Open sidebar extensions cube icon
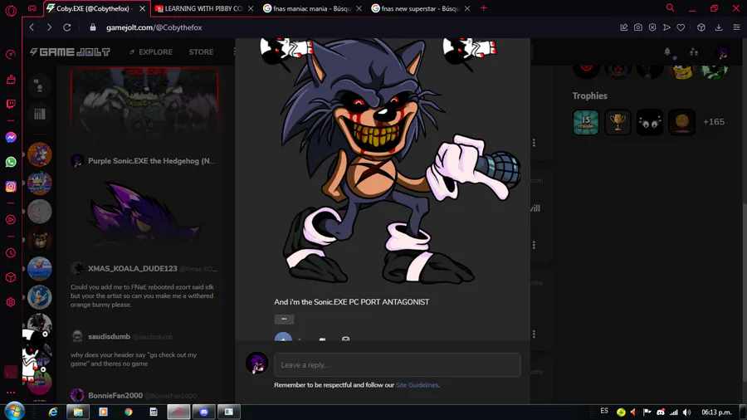The width and height of the screenshot is (747, 420). pyautogui.click(x=11, y=277)
